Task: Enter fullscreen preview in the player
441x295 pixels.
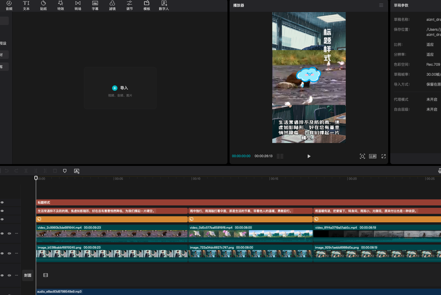Action: point(384,156)
